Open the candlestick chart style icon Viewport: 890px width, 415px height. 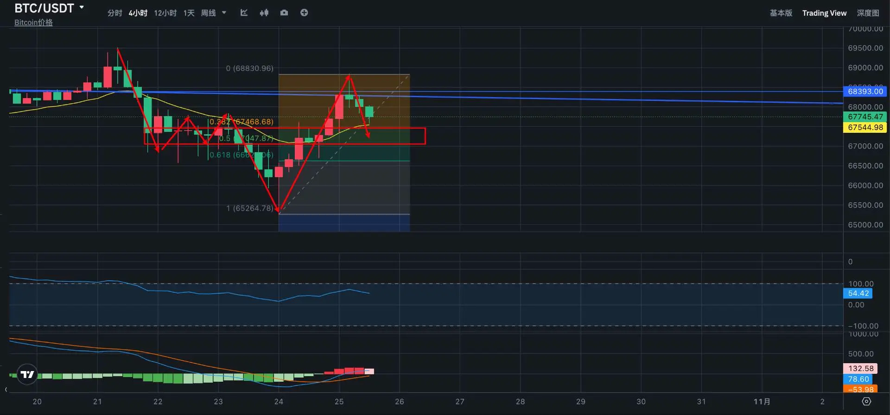[x=264, y=12]
